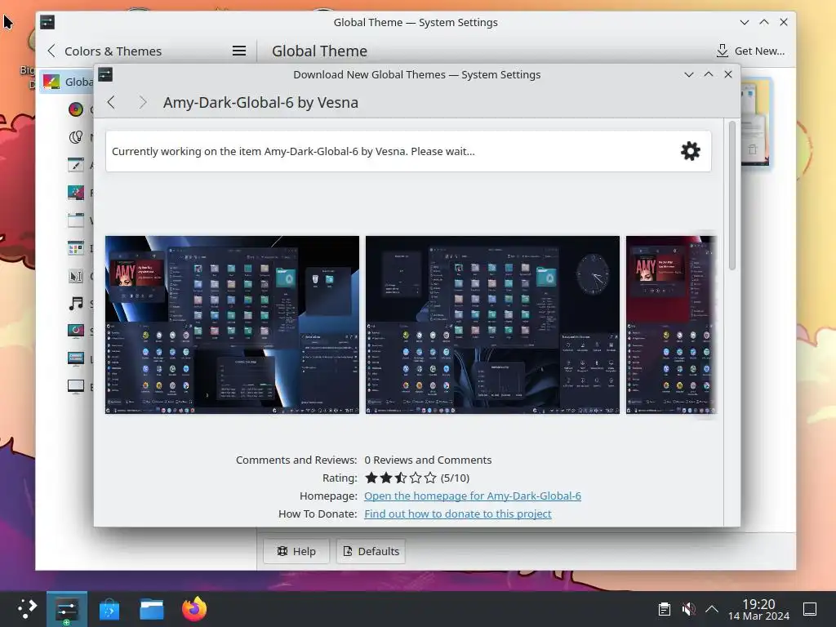Click Get New... button in System Settings
This screenshot has width=836, height=627.
[750, 51]
